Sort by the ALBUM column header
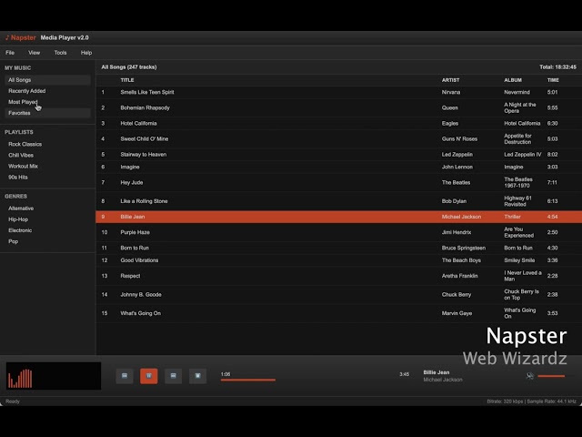Viewport: 582px width, 437px height. click(513, 80)
